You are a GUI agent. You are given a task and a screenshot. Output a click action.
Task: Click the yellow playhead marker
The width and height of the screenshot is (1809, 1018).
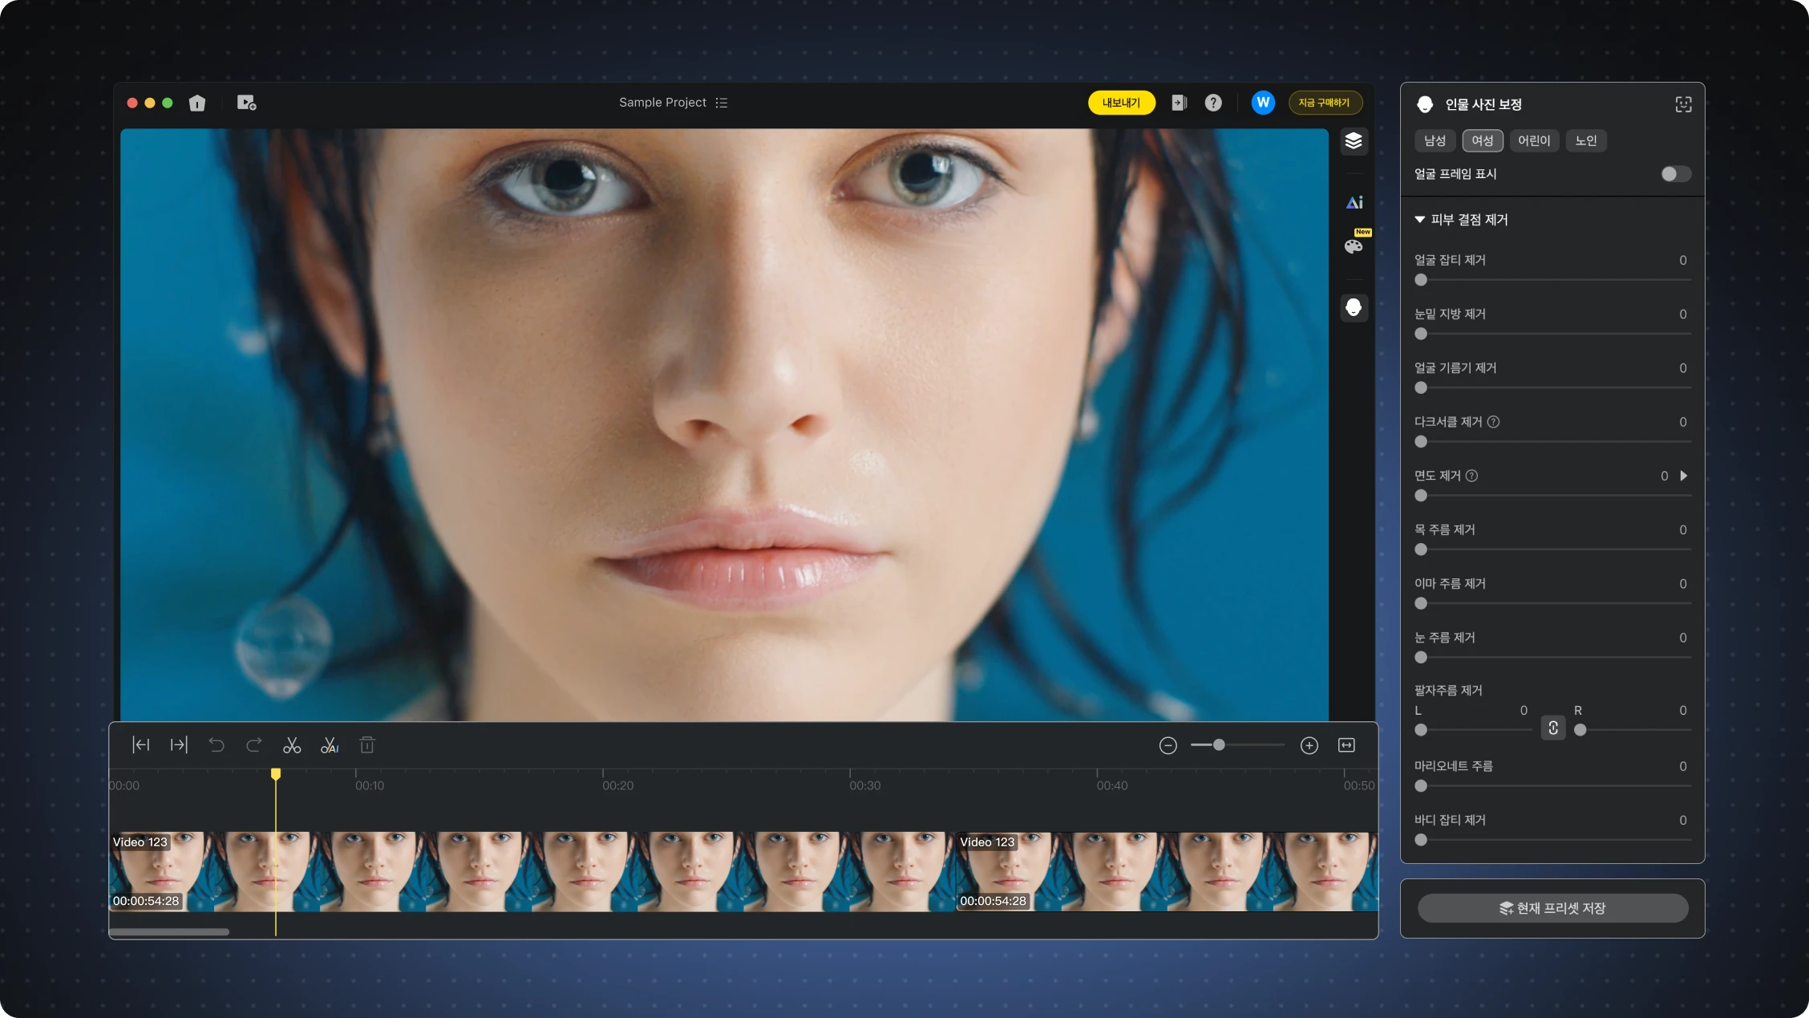276,774
